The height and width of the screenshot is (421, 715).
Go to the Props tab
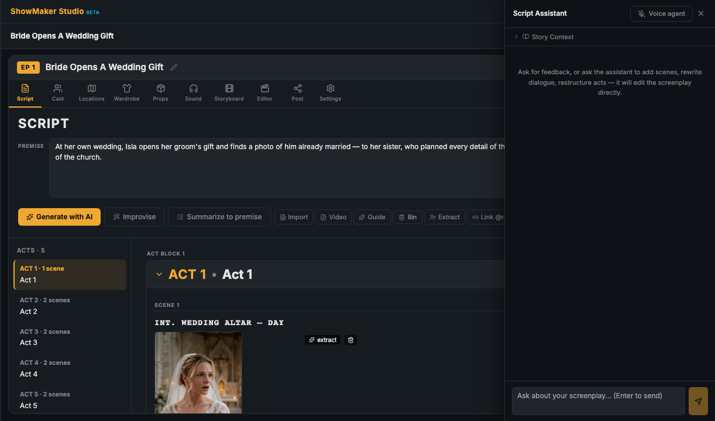[x=160, y=93]
